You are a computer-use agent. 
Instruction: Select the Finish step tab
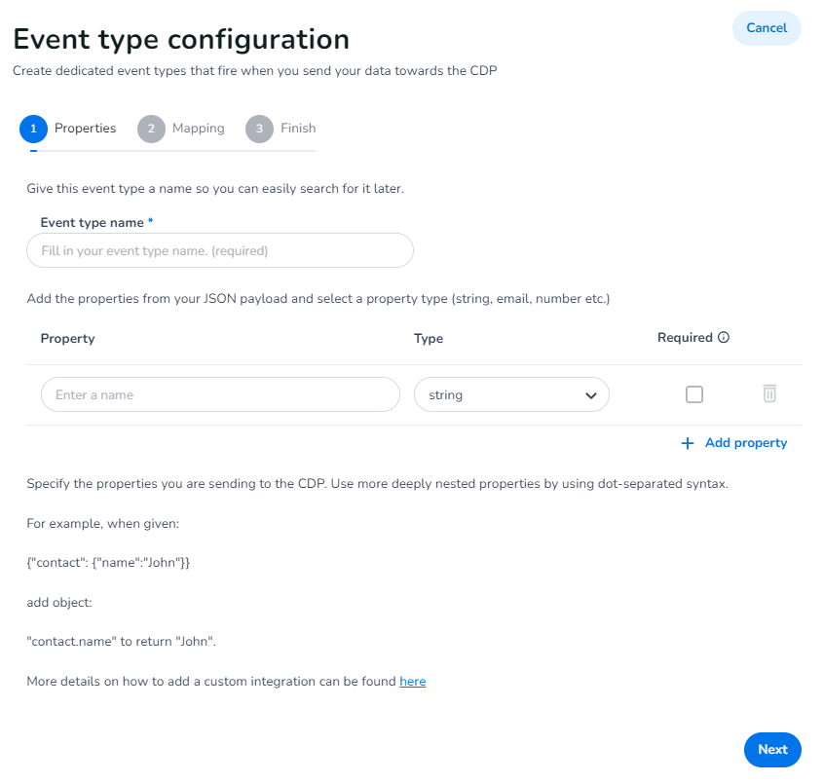click(x=298, y=129)
